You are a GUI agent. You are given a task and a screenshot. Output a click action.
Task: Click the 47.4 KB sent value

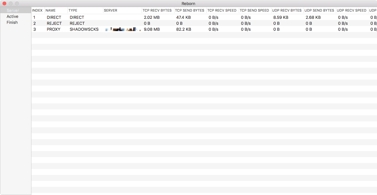[183, 17]
